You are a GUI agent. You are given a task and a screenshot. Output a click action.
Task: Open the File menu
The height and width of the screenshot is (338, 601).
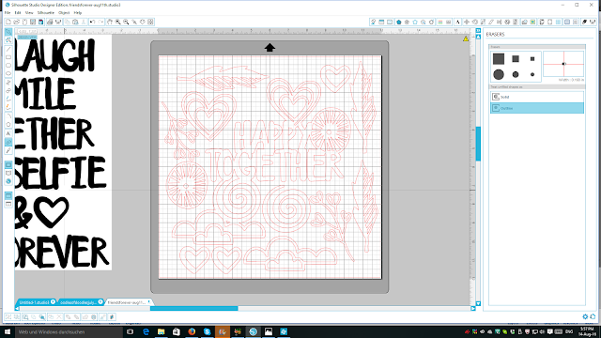pyautogui.click(x=8, y=12)
